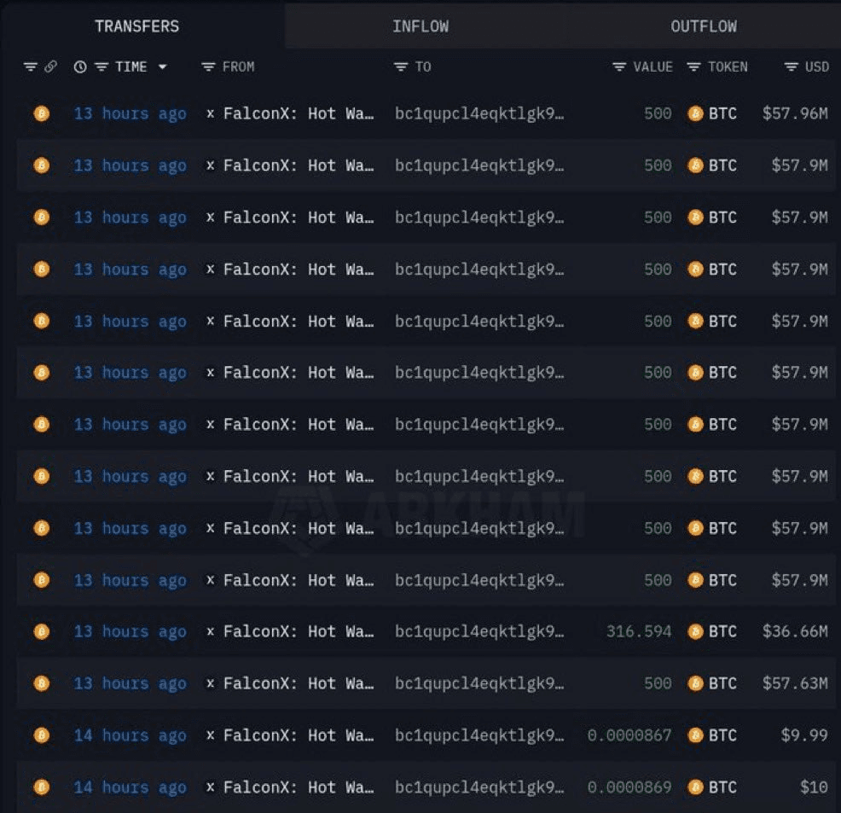Select the 316.594 value cell
Screen dimensions: 841x813
pyautogui.click(x=639, y=632)
